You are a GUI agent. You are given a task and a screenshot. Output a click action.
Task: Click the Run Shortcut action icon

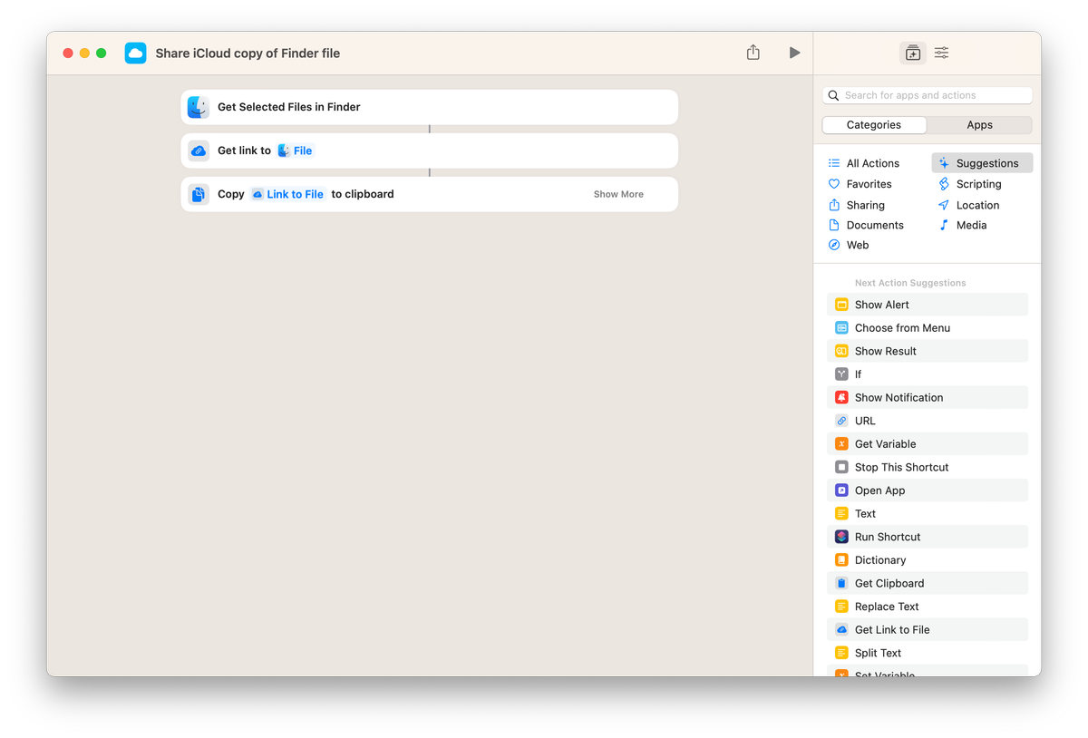(841, 537)
